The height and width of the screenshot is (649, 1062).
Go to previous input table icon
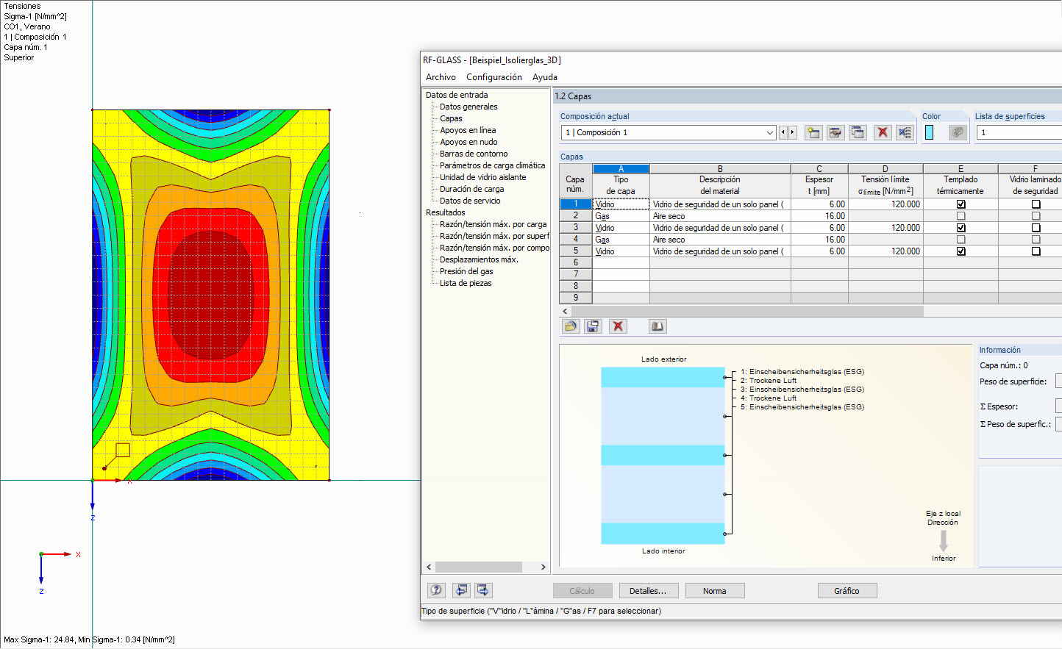click(461, 590)
